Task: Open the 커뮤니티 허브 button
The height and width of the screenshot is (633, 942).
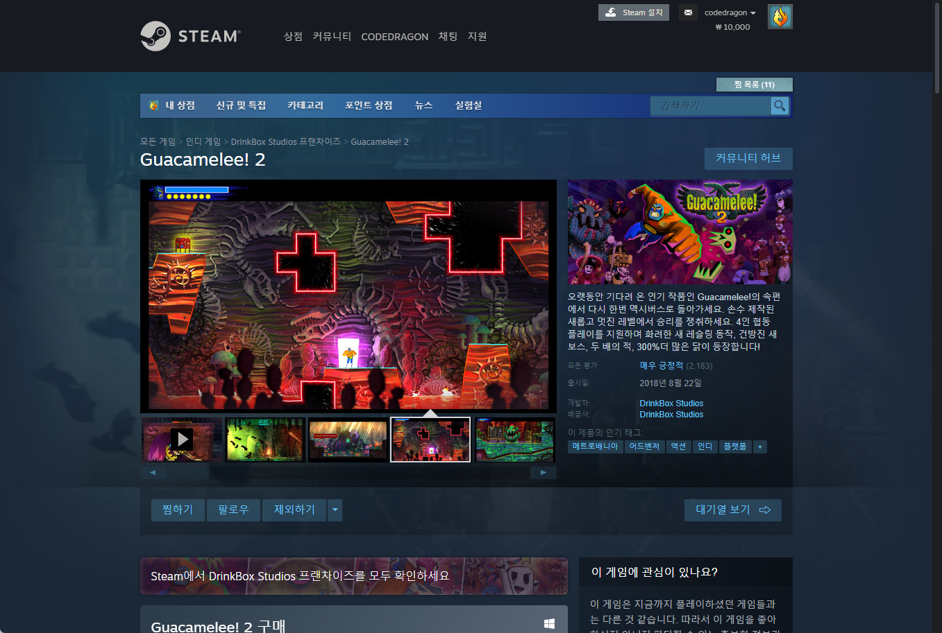Action: tap(748, 158)
